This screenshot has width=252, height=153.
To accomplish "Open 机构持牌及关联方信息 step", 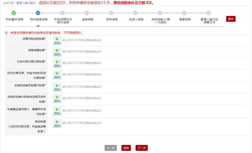I will tap(62, 13).
